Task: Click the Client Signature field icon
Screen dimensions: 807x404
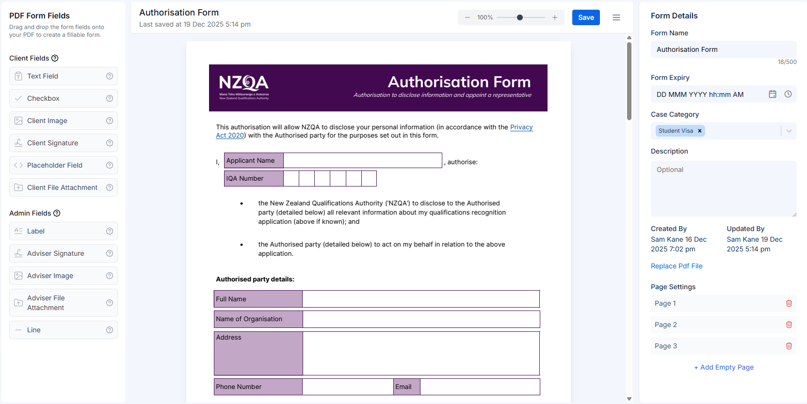Action: (x=18, y=142)
